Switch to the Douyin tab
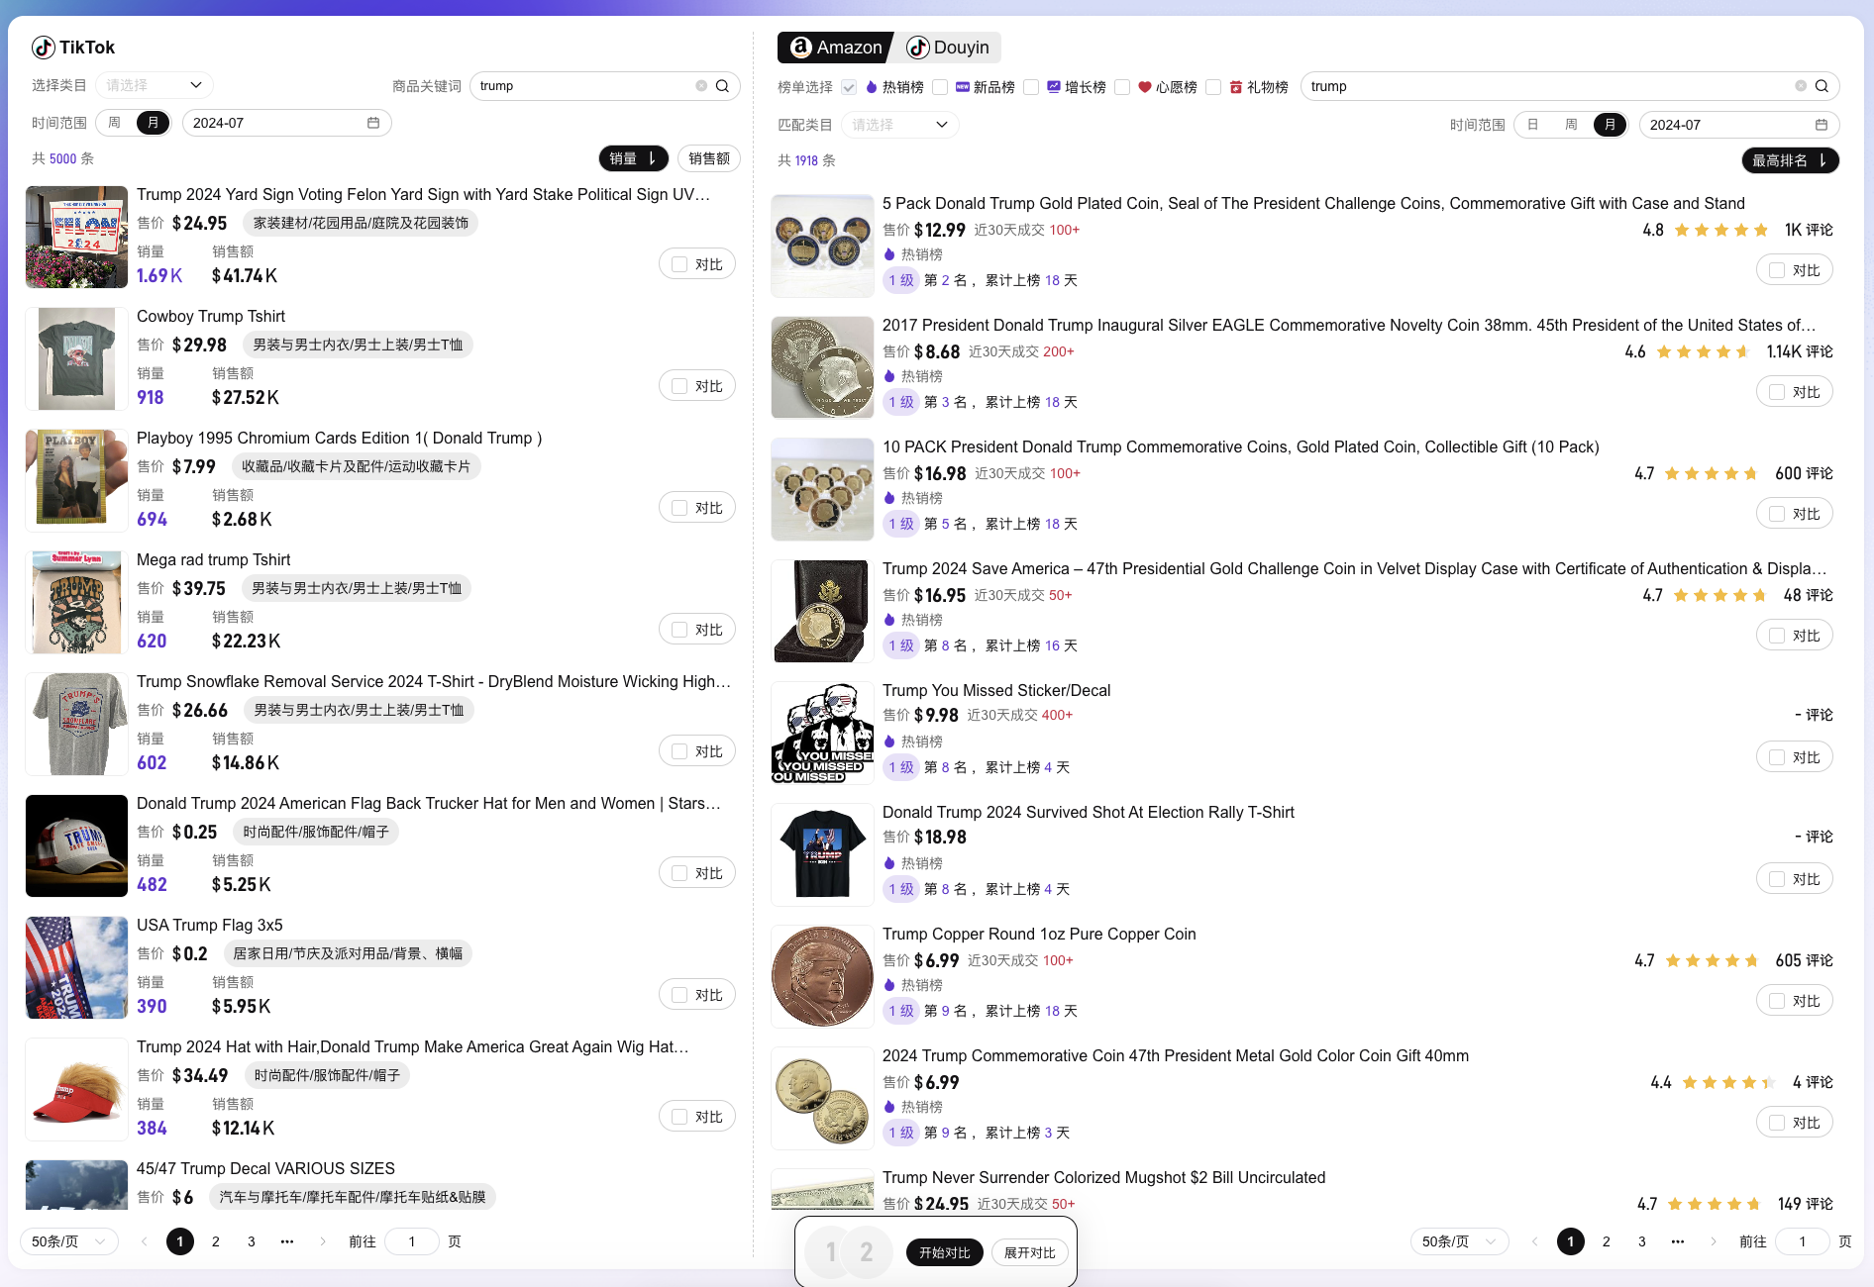 [x=948, y=48]
